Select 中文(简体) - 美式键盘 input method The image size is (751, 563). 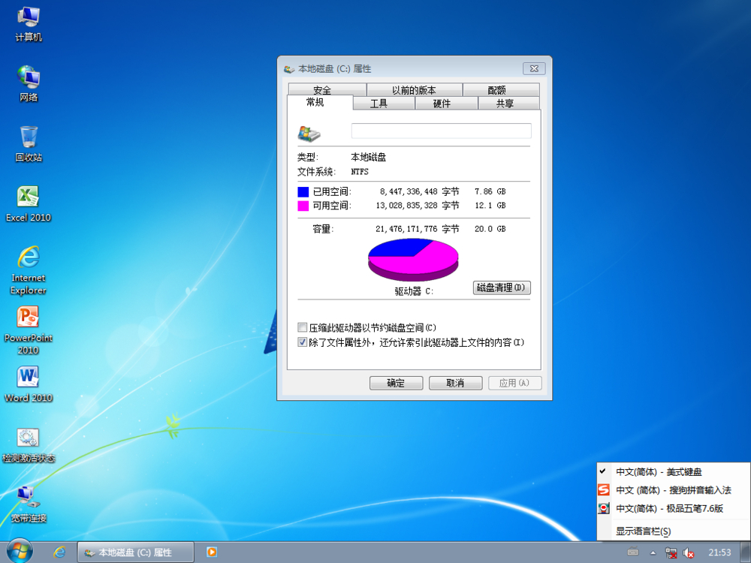point(674,471)
